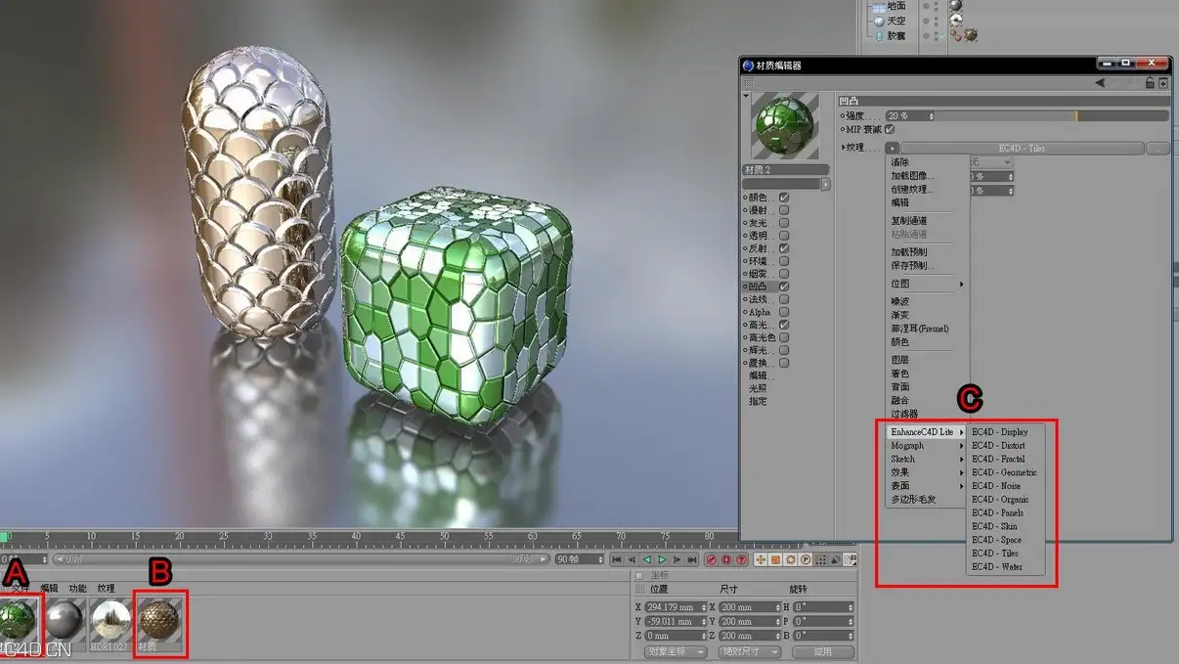This screenshot has height=664, width=1179.
Task: Select the bronze scales material thumbnail
Action: [x=158, y=619]
